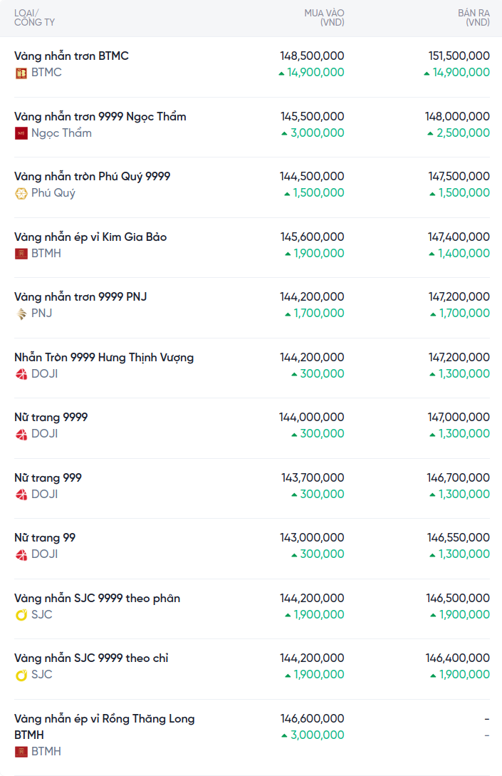Image resolution: width=502 pixels, height=776 pixels.
Task: Click BTMH logo under Rồng Thăng Long
Action: pos(21,752)
